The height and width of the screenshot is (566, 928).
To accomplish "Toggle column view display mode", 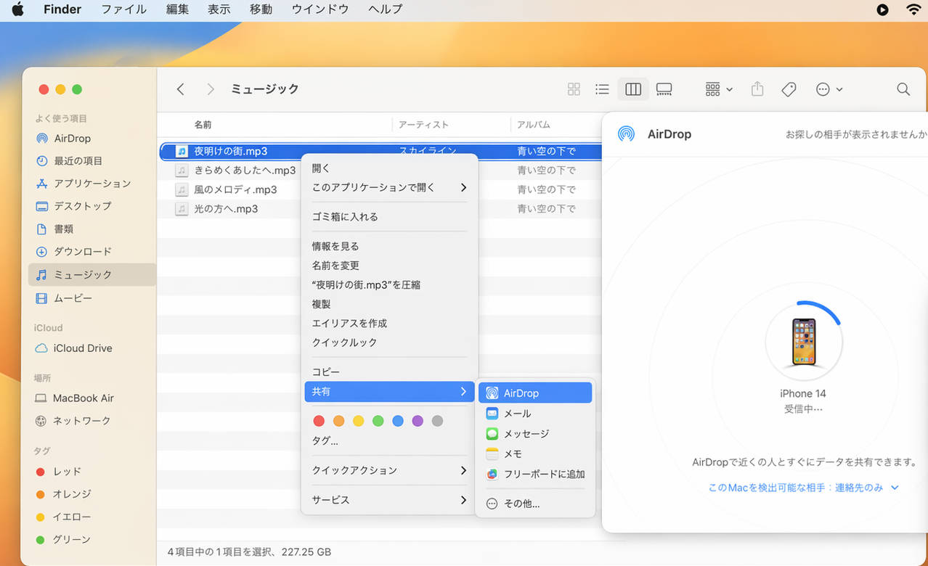I will (633, 89).
